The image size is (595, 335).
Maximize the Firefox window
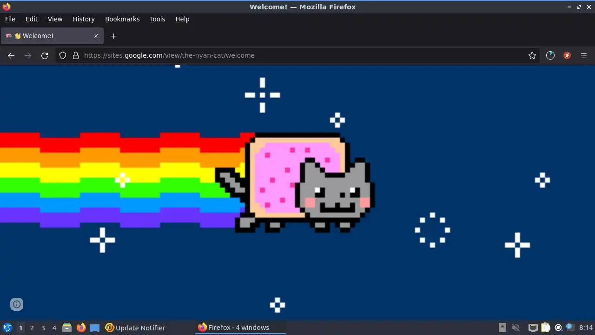[x=579, y=7]
